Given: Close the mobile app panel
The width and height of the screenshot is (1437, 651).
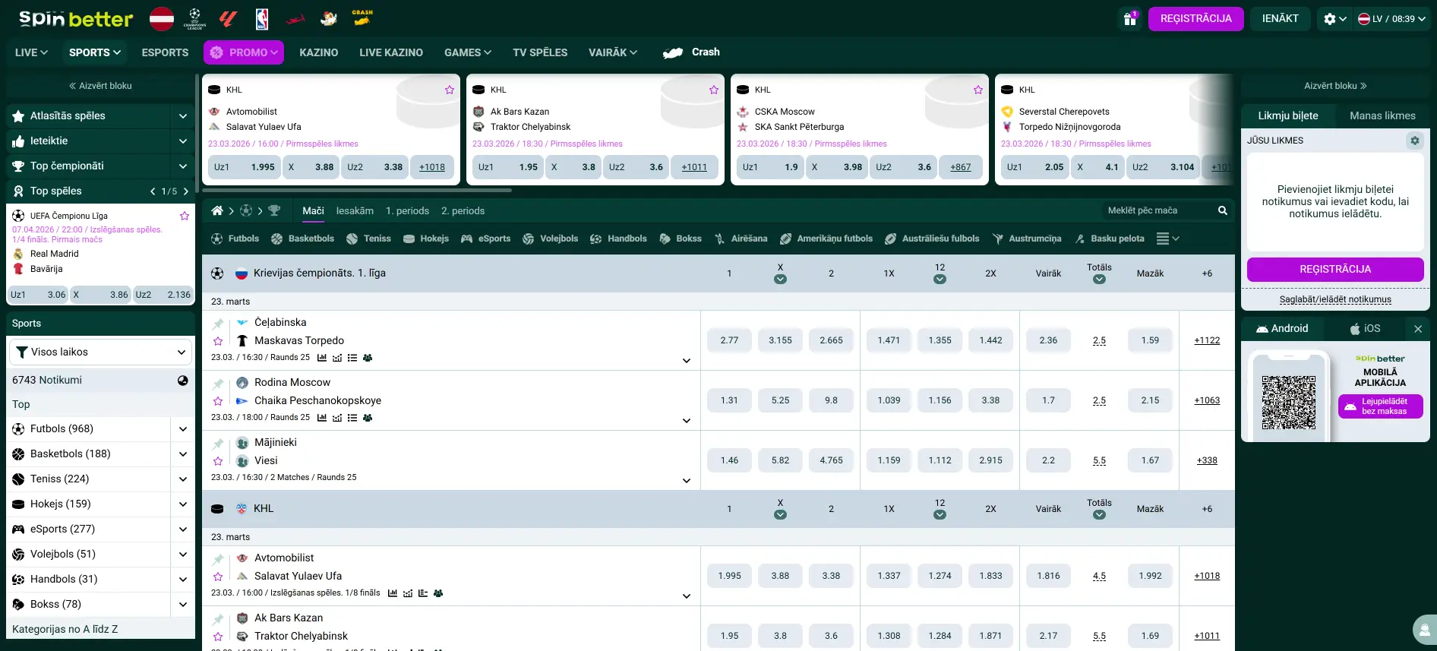Looking at the screenshot, I should click(1417, 329).
